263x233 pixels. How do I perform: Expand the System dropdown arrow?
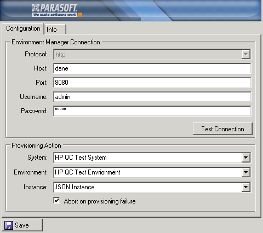(246, 158)
